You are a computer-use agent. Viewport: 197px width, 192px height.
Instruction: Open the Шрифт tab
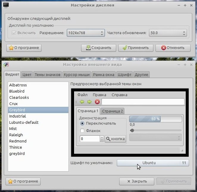click(124, 75)
